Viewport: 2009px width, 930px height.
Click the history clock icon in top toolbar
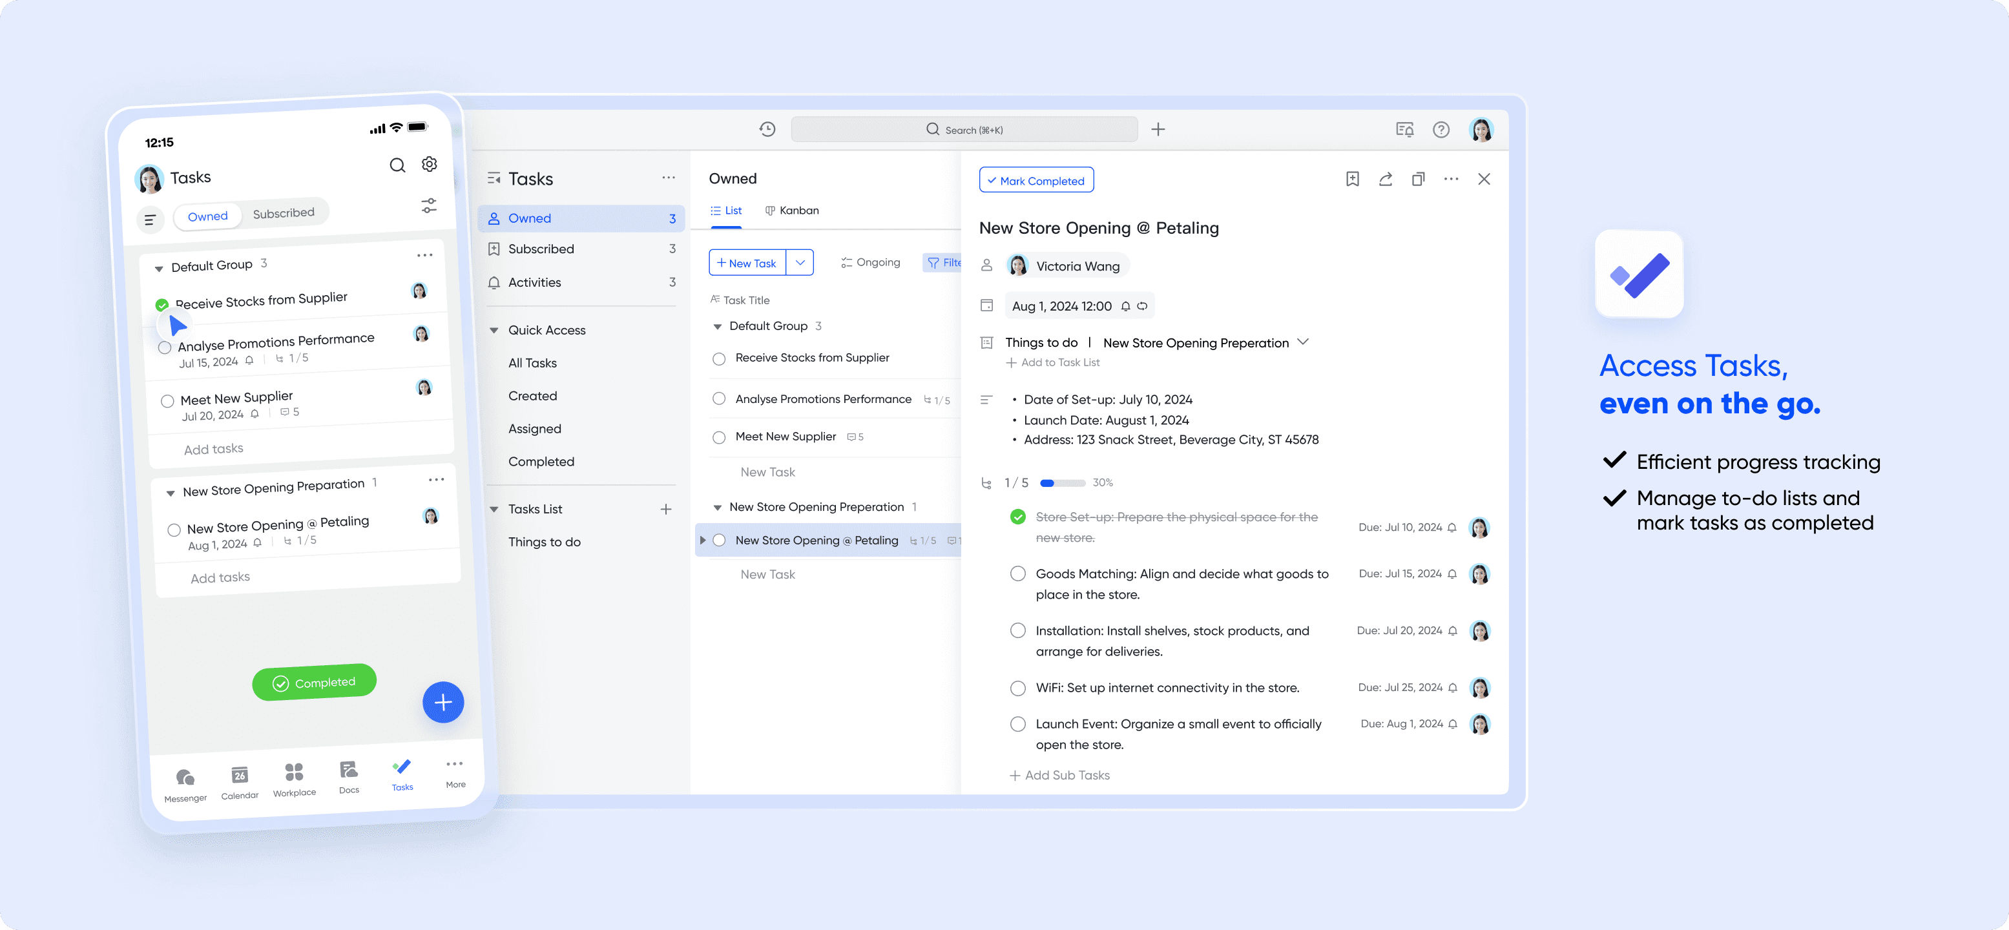coord(767,129)
